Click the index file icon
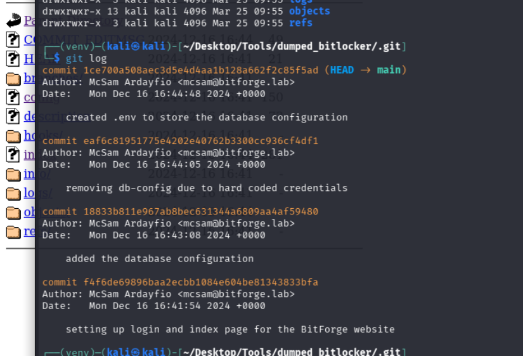Image resolution: width=523 pixels, height=356 pixels. point(13,154)
